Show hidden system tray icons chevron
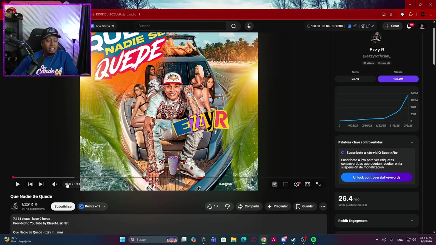The height and width of the screenshot is (245, 436). pos(377,240)
